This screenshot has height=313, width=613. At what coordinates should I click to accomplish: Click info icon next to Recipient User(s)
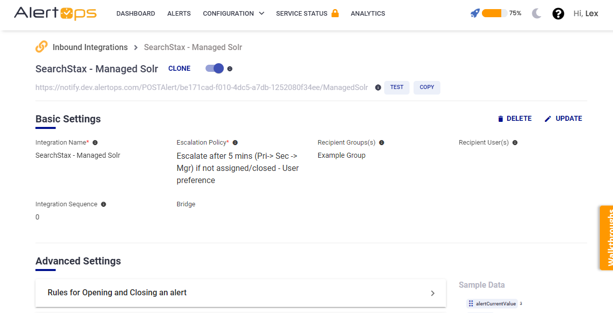[x=515, y=143]
